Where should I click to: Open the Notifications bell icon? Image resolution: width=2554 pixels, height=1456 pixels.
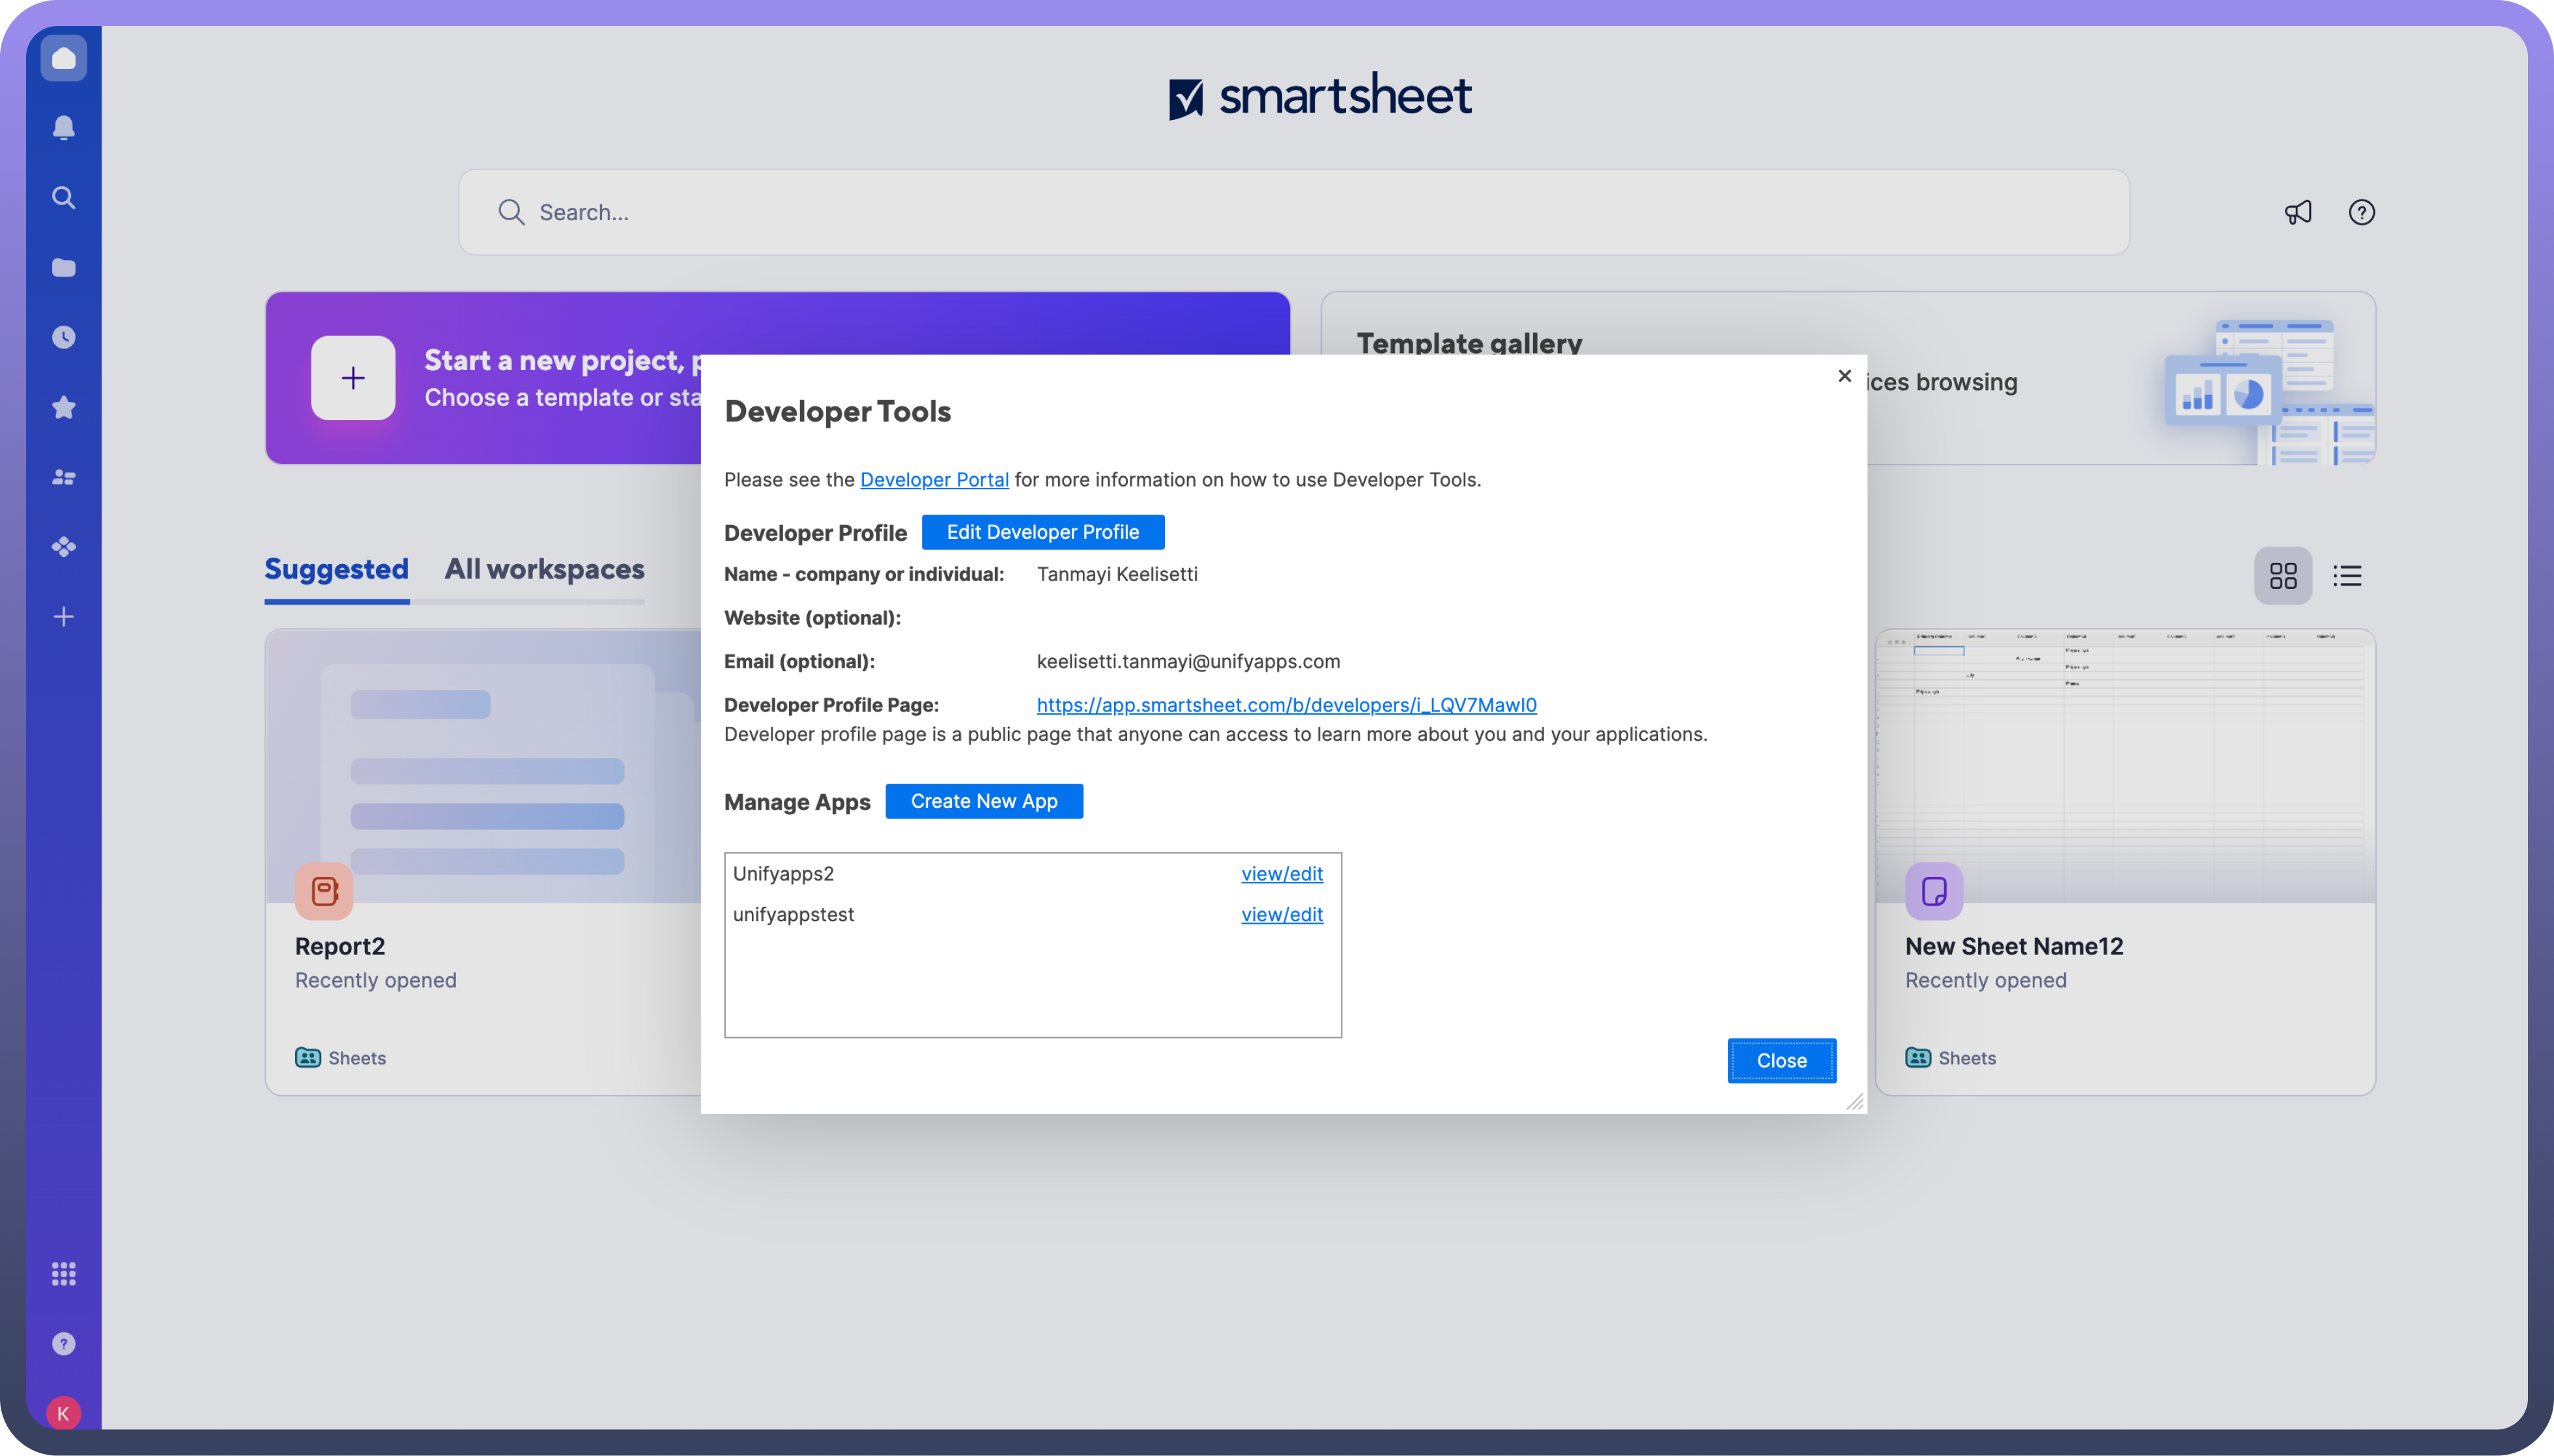pyautogui.click(x=63, y=128)
